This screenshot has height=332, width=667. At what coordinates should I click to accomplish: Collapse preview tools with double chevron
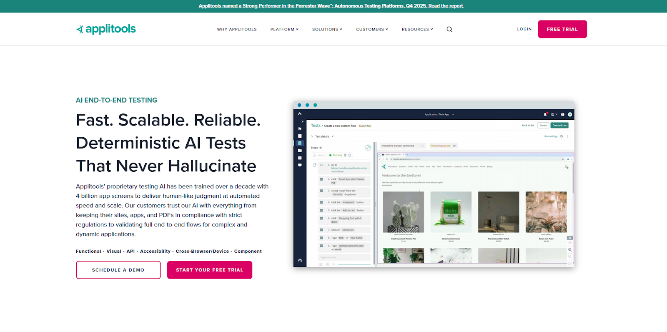coord(570,238)
